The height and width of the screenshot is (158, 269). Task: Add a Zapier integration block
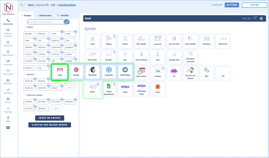(x=158, y=88)
